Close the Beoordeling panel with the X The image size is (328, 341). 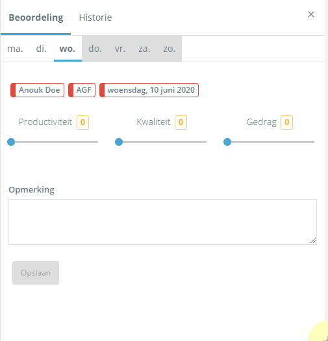(311, 14)
